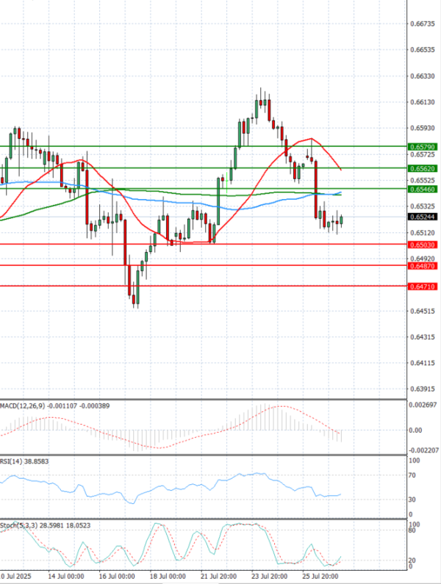Click the RSI(14) 38.8583 indicator label

coord(24,461)
